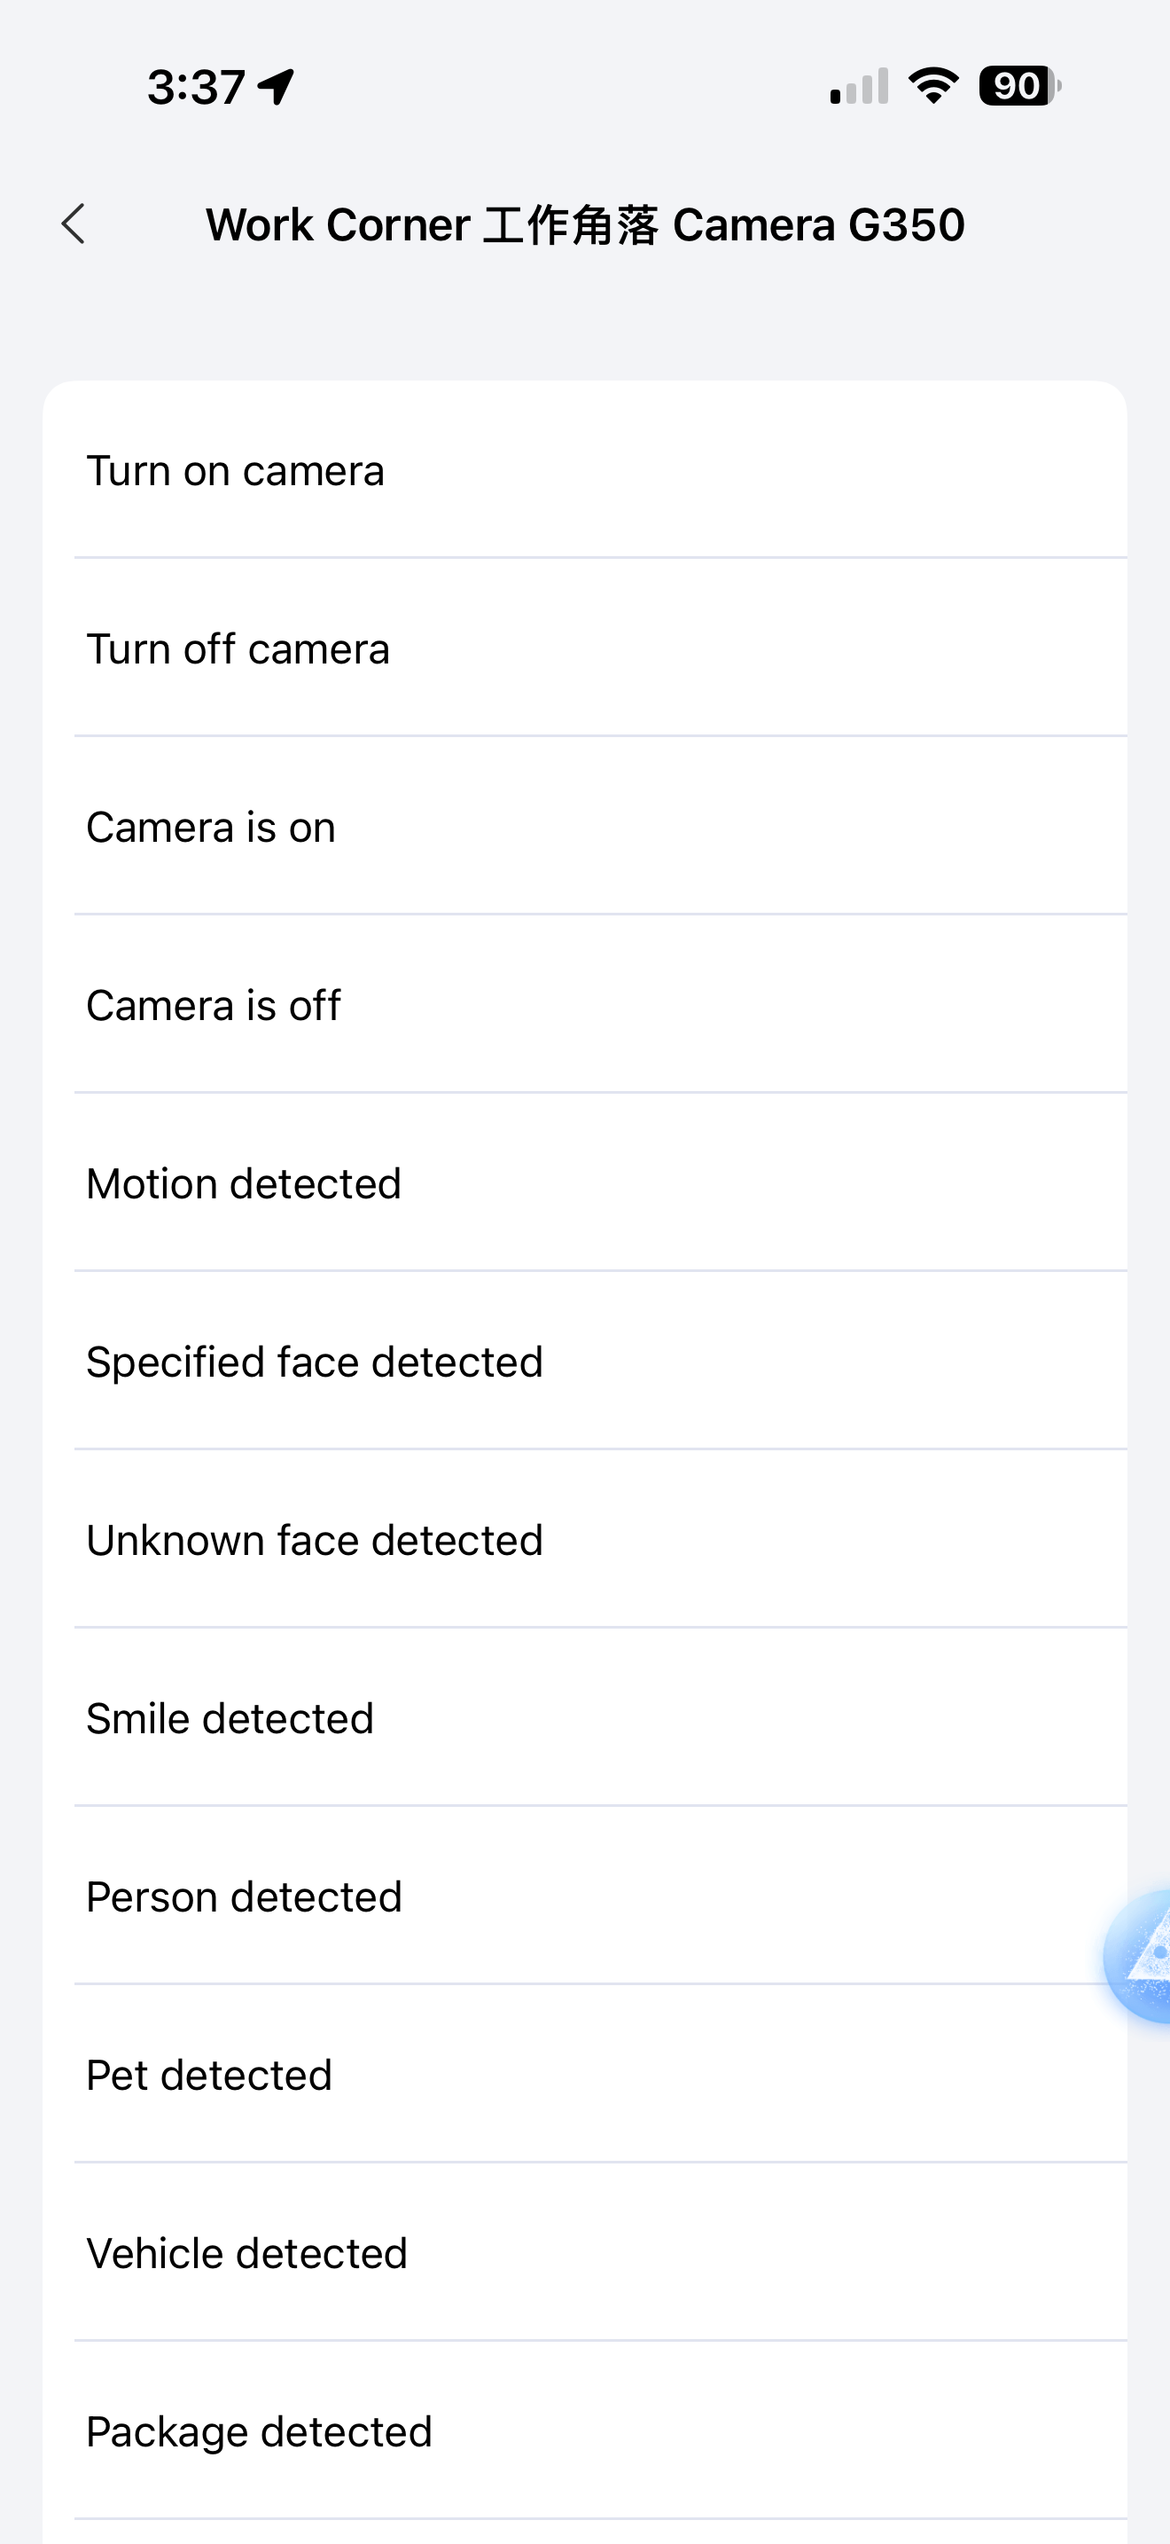Select the "Package detected" option
Image resolution: width=1170 pixels, height=2544 pixels.
(260, 2432)
